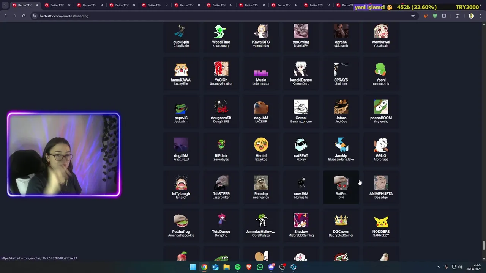Image resolution: width=486 pixels, height=273 pixels.
Task: Open Brave browser from the taskbar
Action: click(x=249, y=267)
